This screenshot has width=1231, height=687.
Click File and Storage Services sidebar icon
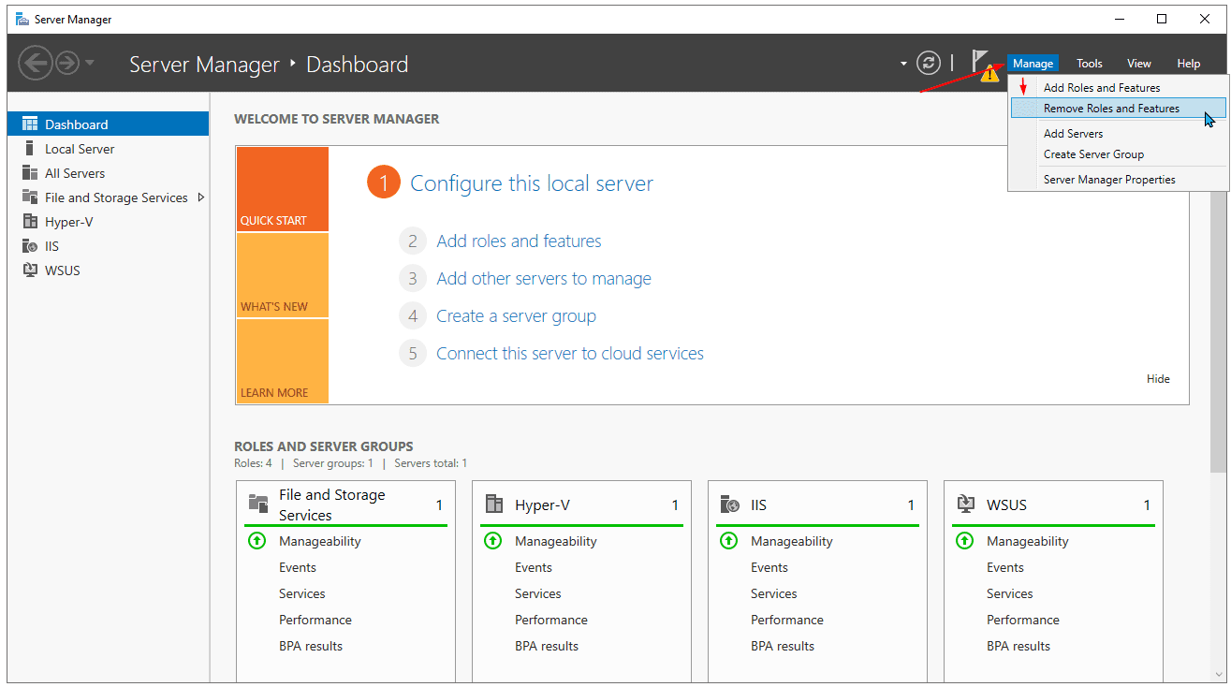(x=29, y=197)
